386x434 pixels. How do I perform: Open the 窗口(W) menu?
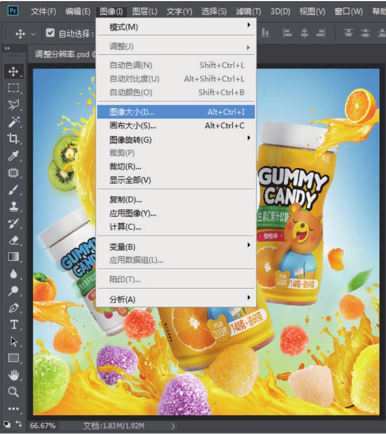pos(348,11)
